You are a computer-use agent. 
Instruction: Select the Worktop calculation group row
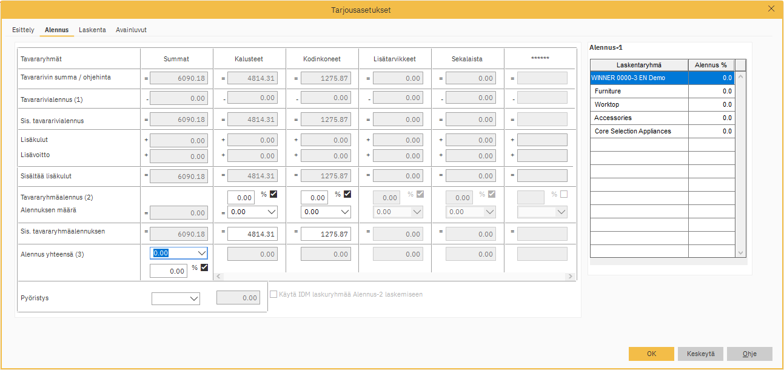pyautogui.click(x=637, y=106)
